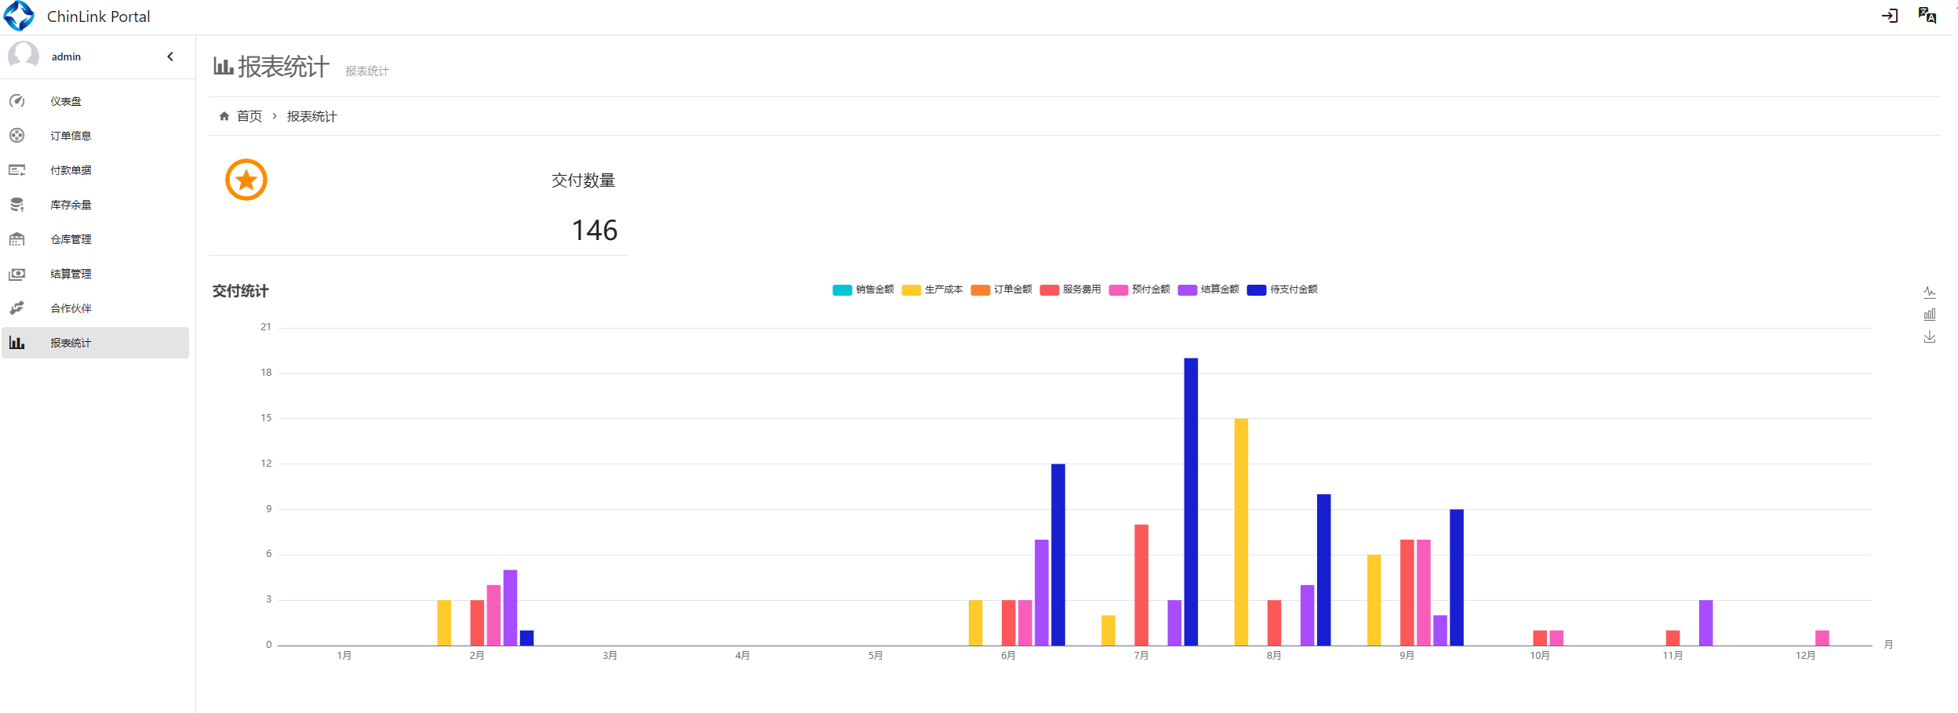Open 仪表盘 from the sidebar
This screenshot has width=1958, height=713.
[x=66, y=101]
